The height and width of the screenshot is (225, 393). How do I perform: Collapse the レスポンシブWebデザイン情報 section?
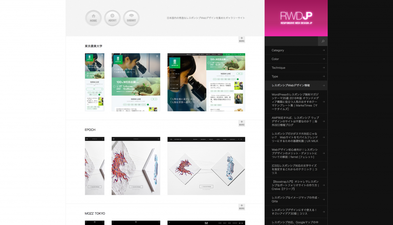tap(296, 85)
